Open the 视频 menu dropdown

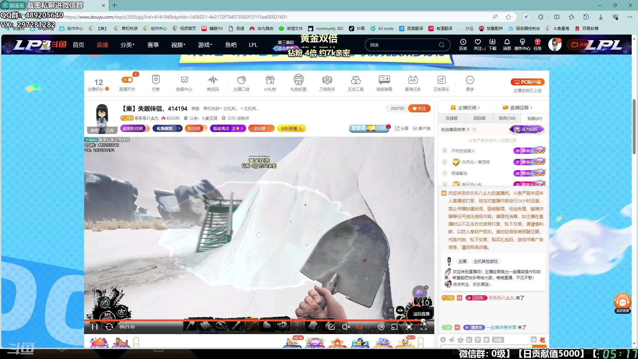[x=178, y=45]
